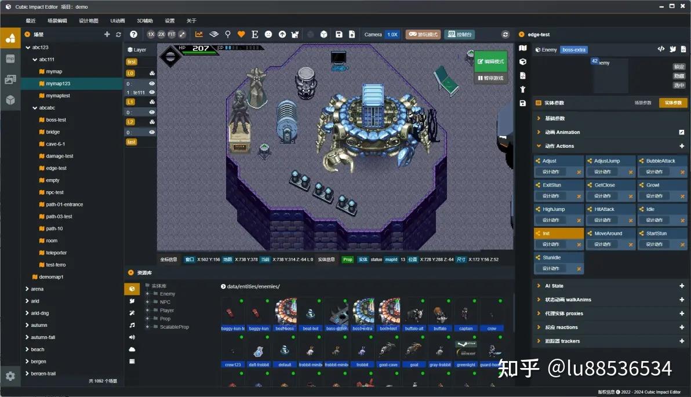Open the 设计地图 menu
The image size is (691, 397).
click(x=89, y=21)
